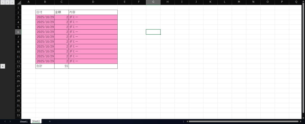Click the vertical scrollbar down arrow

(303, 117)
